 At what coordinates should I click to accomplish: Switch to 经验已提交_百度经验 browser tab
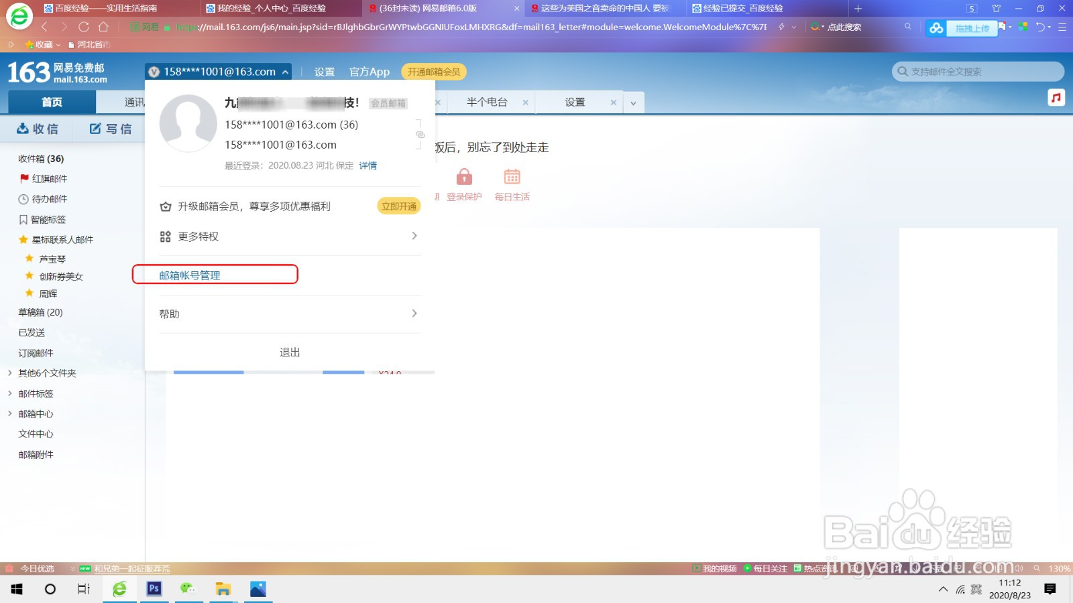tap(767, 9)
